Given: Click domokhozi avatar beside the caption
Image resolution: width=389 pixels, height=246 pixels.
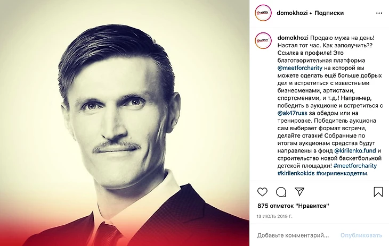Looking at the screenshot, I should tap(263, 40).
